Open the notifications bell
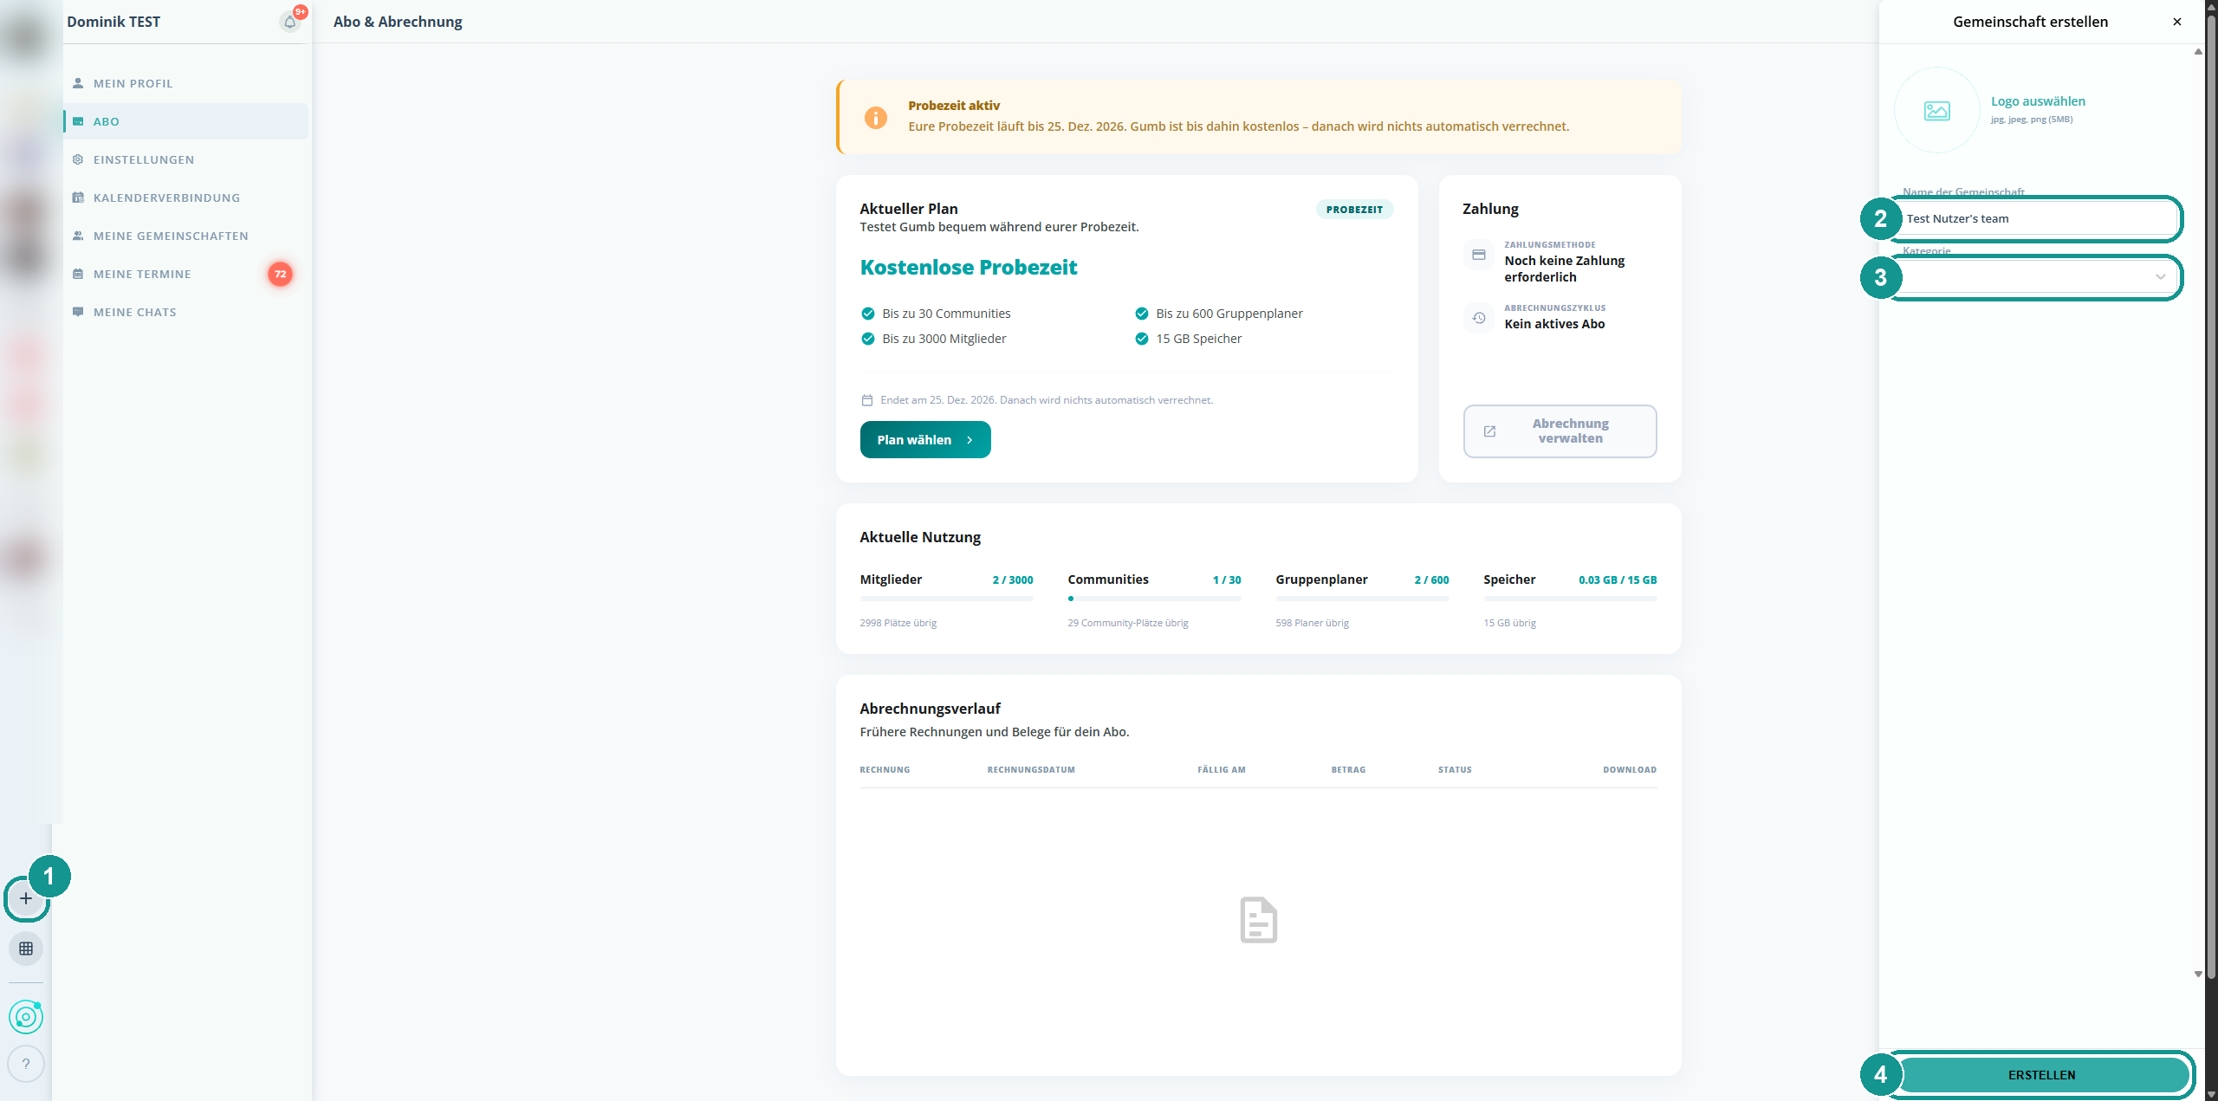Screen dimensions: 2218x1101 point(289,22)
